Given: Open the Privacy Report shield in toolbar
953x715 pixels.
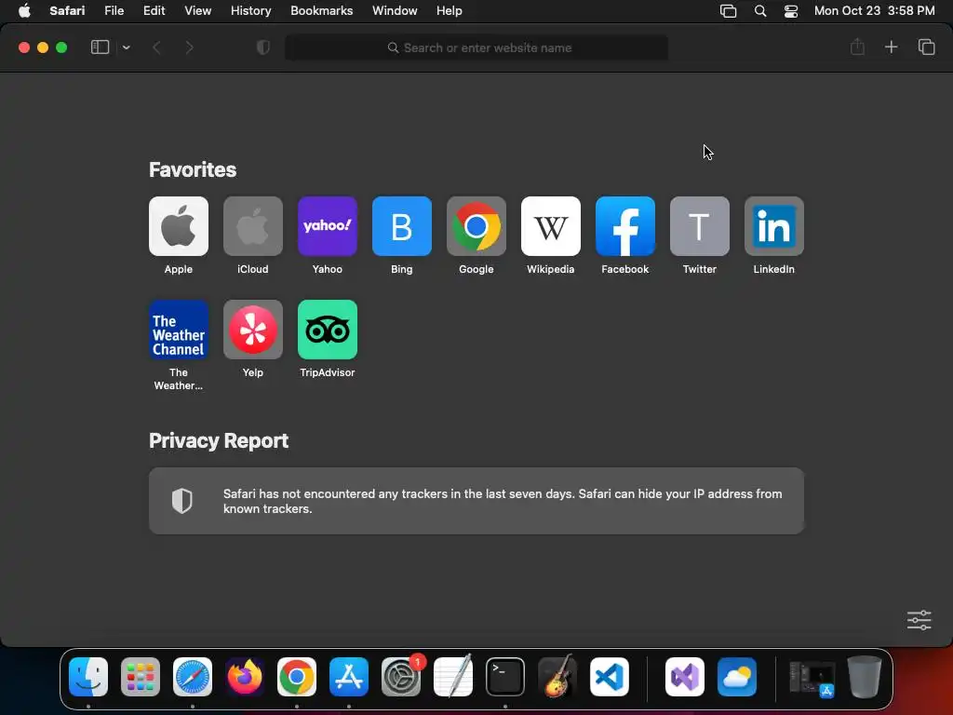Looking at the screenshot, I should tap(263, 47).
